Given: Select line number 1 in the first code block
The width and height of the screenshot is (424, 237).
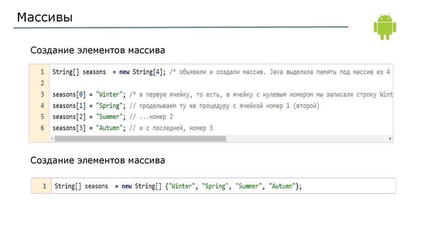Looking at the screenshot, I should (x=42, y=72).
